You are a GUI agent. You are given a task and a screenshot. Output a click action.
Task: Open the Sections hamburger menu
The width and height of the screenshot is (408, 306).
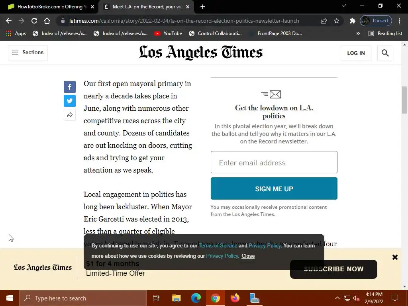pos(28,53)
